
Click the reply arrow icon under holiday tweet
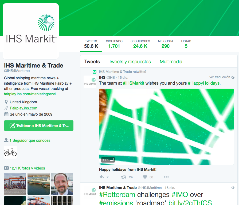click(102, 177)
